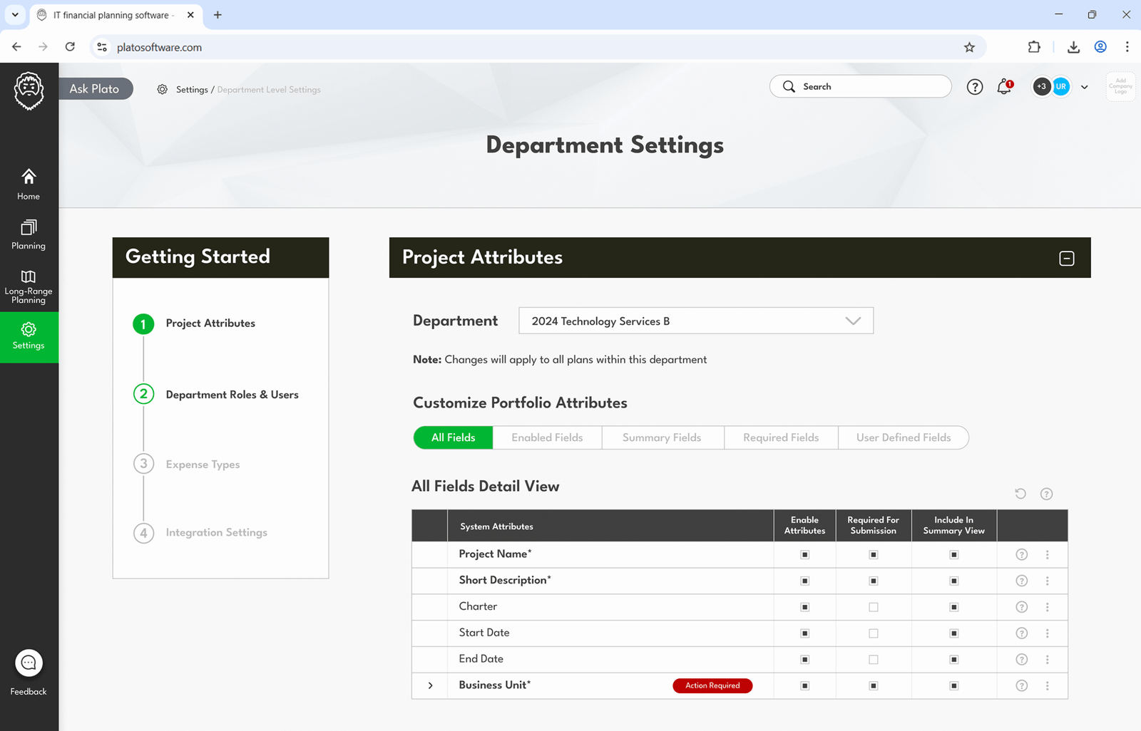Screen dimensions: 1141x731
Task: Open the user account dropdown arrow
Action: 1084,87
